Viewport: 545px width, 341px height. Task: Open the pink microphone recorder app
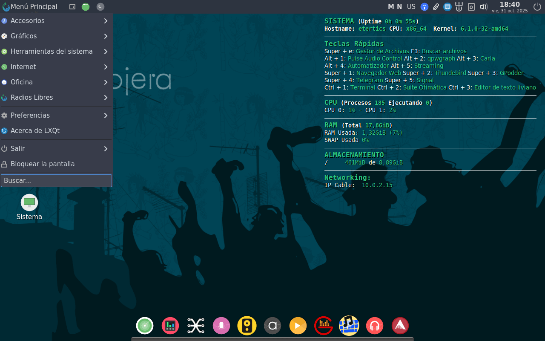pos(221,325)
